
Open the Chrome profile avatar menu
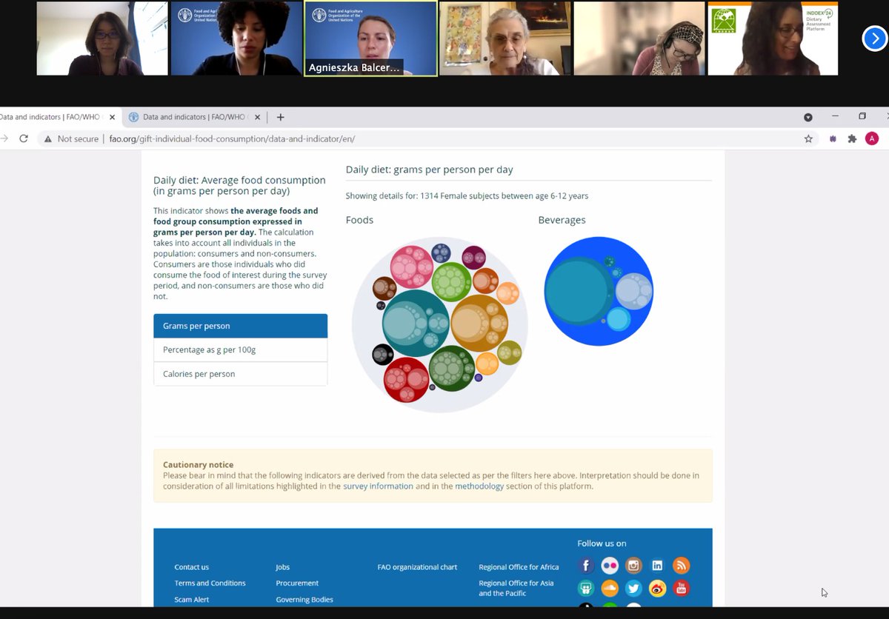pos(872,138)
